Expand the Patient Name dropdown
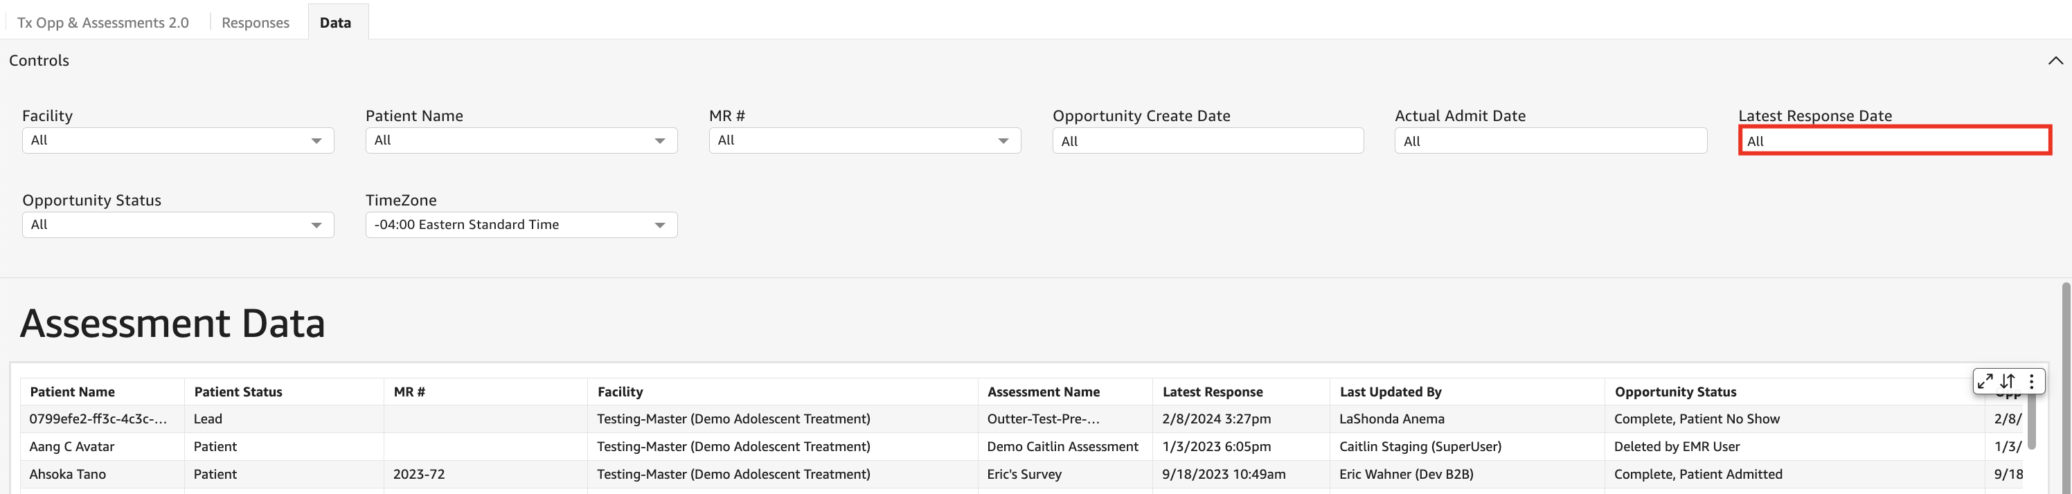The image size is (2072, 494). pyautogui.click(x=520, y=140)
